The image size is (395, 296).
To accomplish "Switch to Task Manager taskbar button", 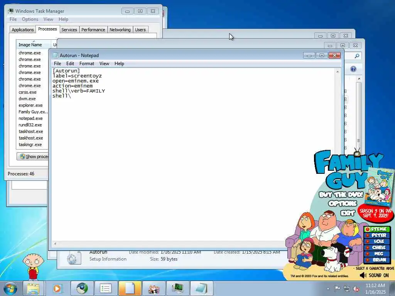I will coord(177,288).
